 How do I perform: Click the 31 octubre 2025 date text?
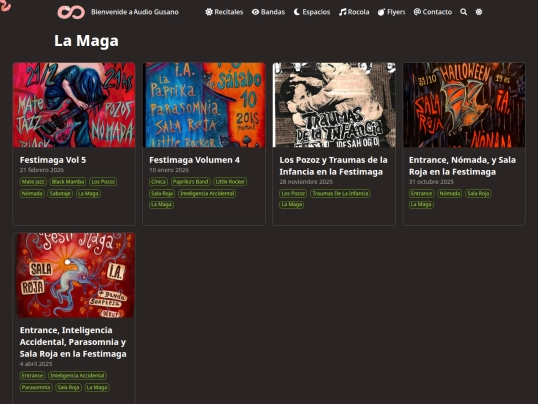coord(431,181)
